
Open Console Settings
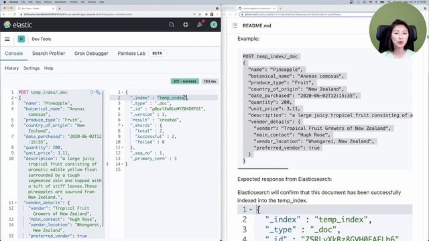[x=32, y=68]
